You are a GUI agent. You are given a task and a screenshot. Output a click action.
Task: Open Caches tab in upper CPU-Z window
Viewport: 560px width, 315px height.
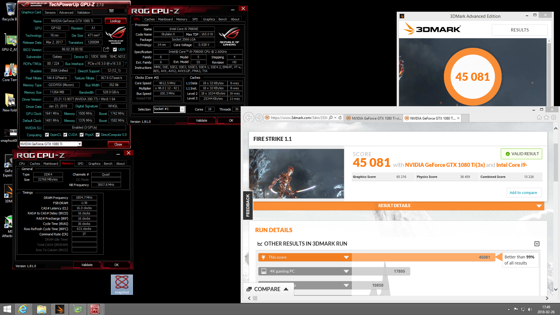[150, 19]
